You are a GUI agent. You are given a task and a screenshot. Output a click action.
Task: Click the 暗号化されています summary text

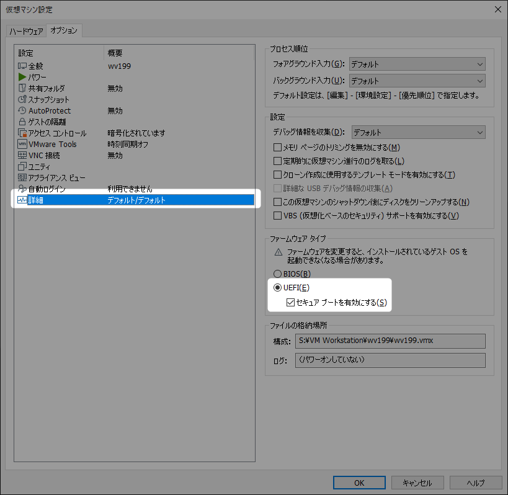click(136, 133)
